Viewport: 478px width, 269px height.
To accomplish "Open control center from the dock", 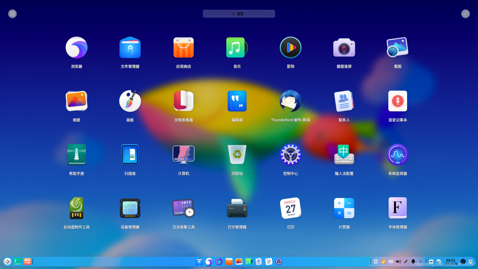I will [x=279, y=262].
